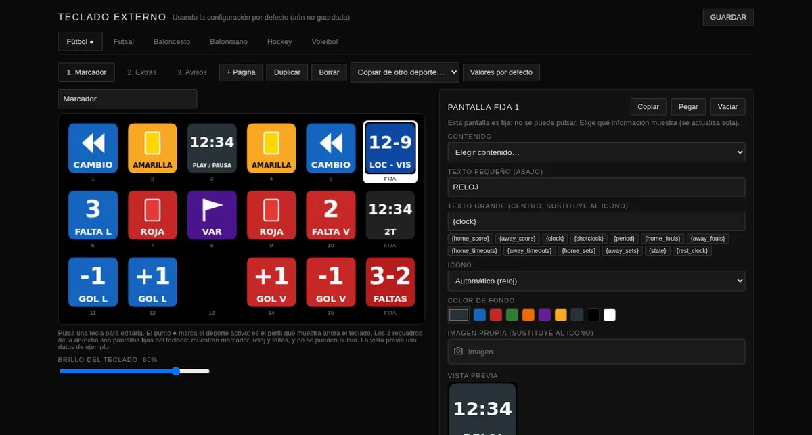This screenshot has width=812, height=435.
Task: Select the FALTA V key
Action: (331, 215)
